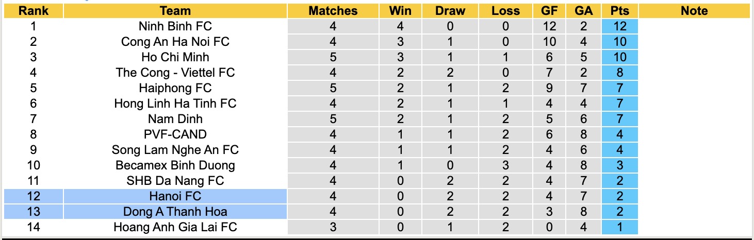Screen dimensions: 754x240
Task: Click the GF column header
Action: click(x=549, y=11)
